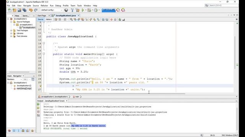Screen dimensions: 245x137
Task: Toggle Show Static Members filter in Navigator
Action: 18,131
